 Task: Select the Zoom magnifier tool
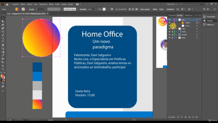(x=3, y=69)
